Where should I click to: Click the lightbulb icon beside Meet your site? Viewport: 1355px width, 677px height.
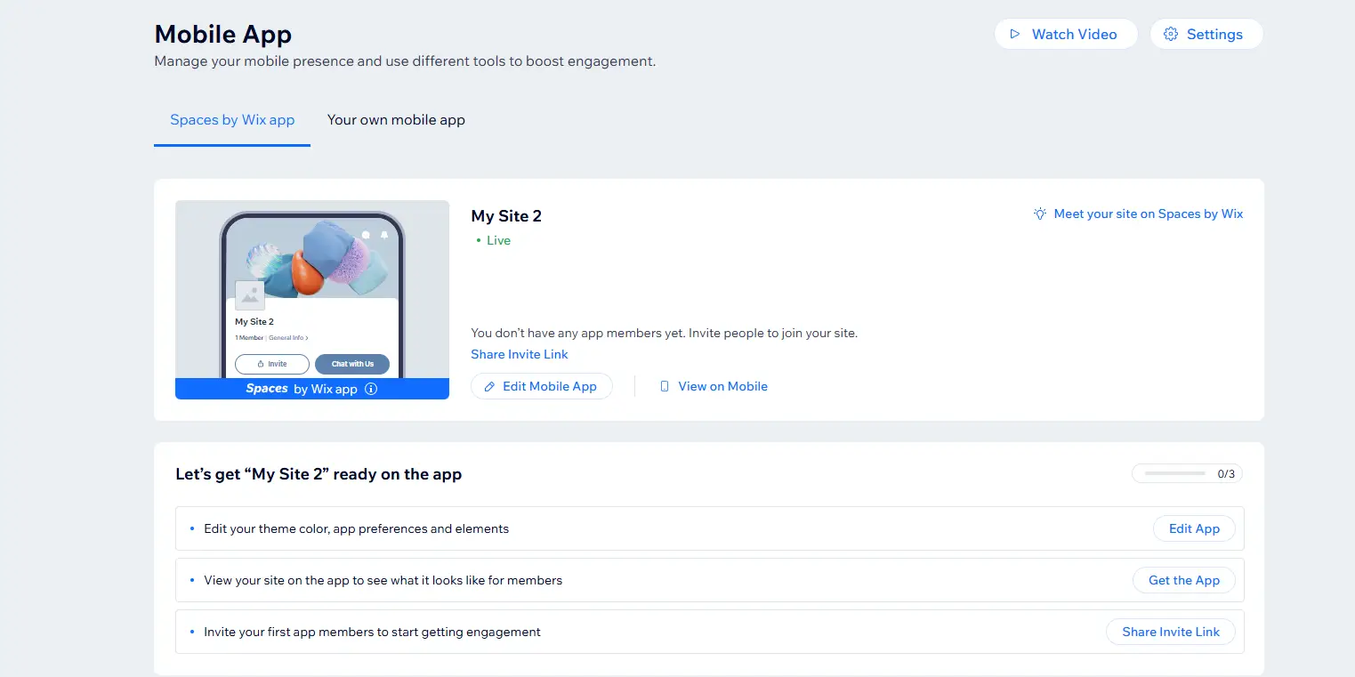point(1040,214)
